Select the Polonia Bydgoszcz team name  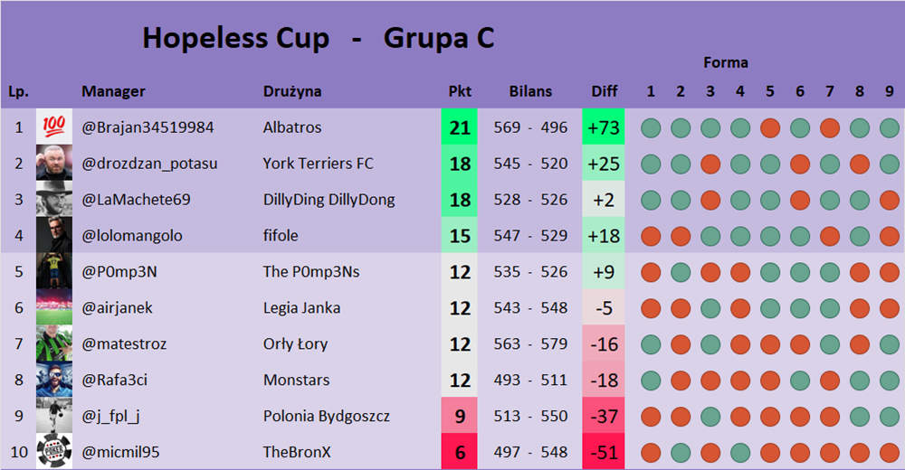327,417
